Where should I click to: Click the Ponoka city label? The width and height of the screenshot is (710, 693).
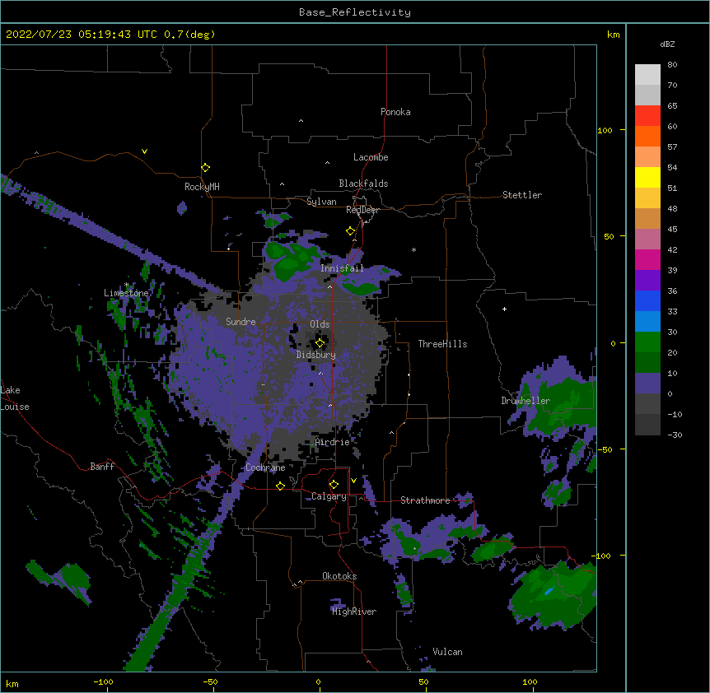395,112
